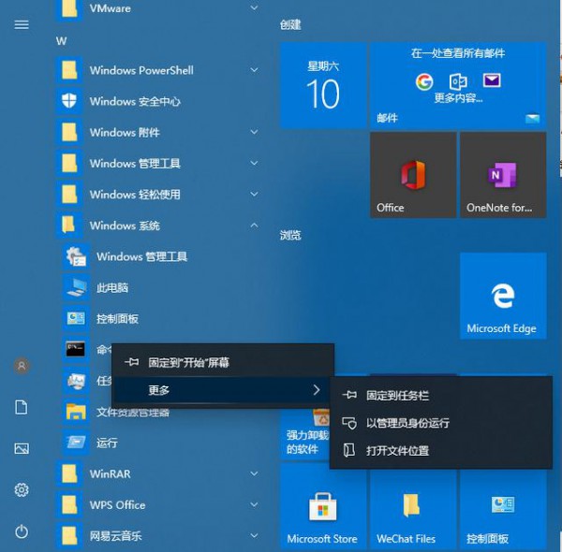Viewport: 562px width, 552px height.
Task: Expand 网易云音乐 folder chevron
Action: click(254, 535)
